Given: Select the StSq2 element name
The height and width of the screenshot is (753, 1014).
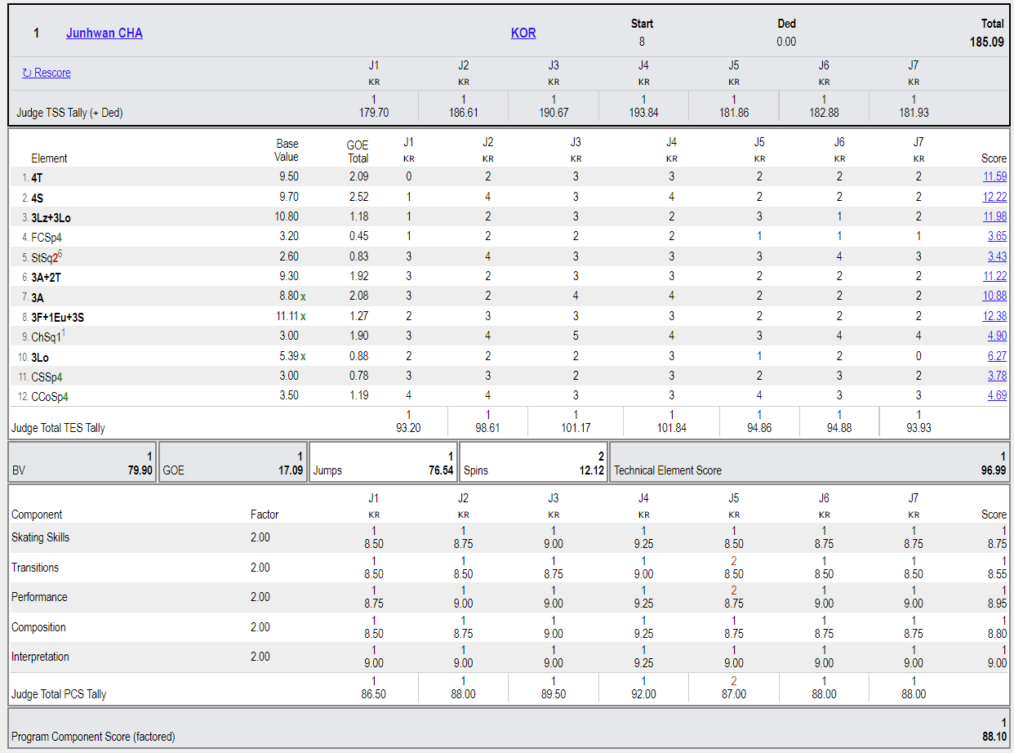Looking at the screenshot, I should coord(45,257).
